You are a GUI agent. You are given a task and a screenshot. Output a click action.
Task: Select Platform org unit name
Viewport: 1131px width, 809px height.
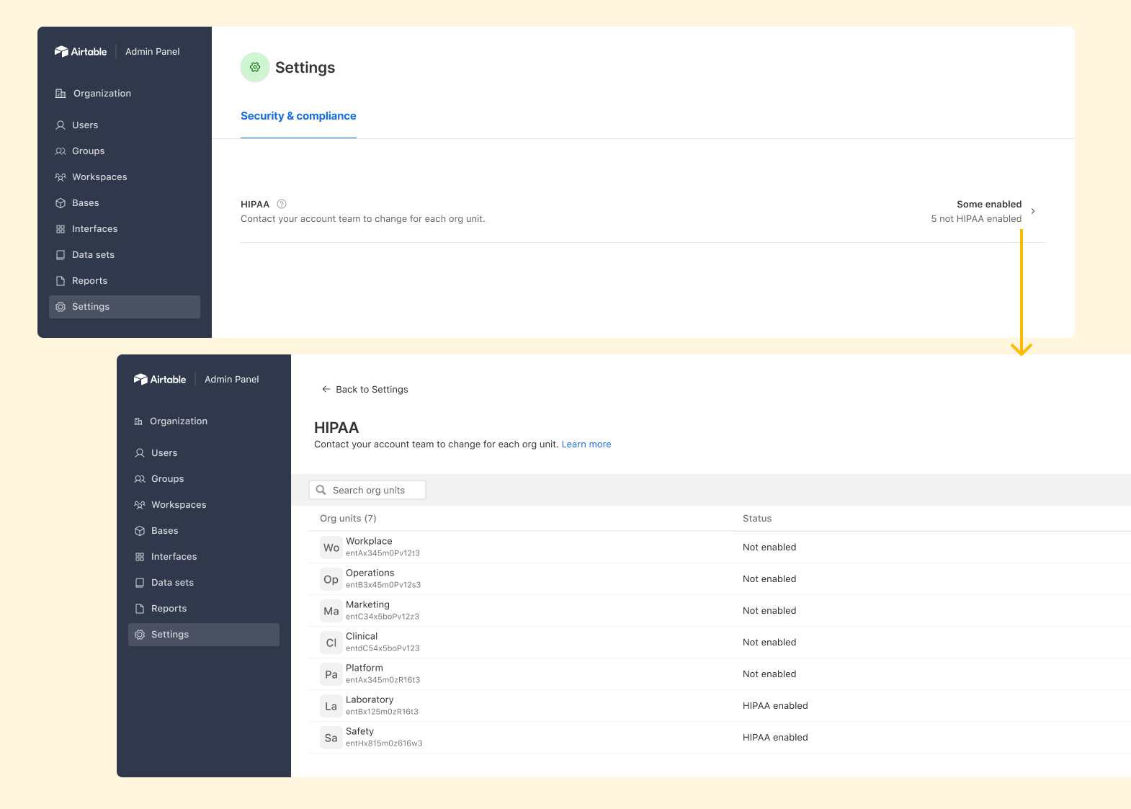click(x=365, y=669)
